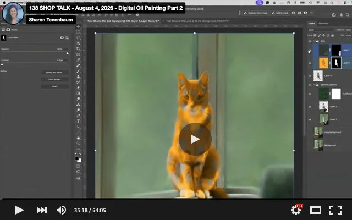Select the Eraser tool
Viewport: 352px width, 220px height.
(78, 88)
